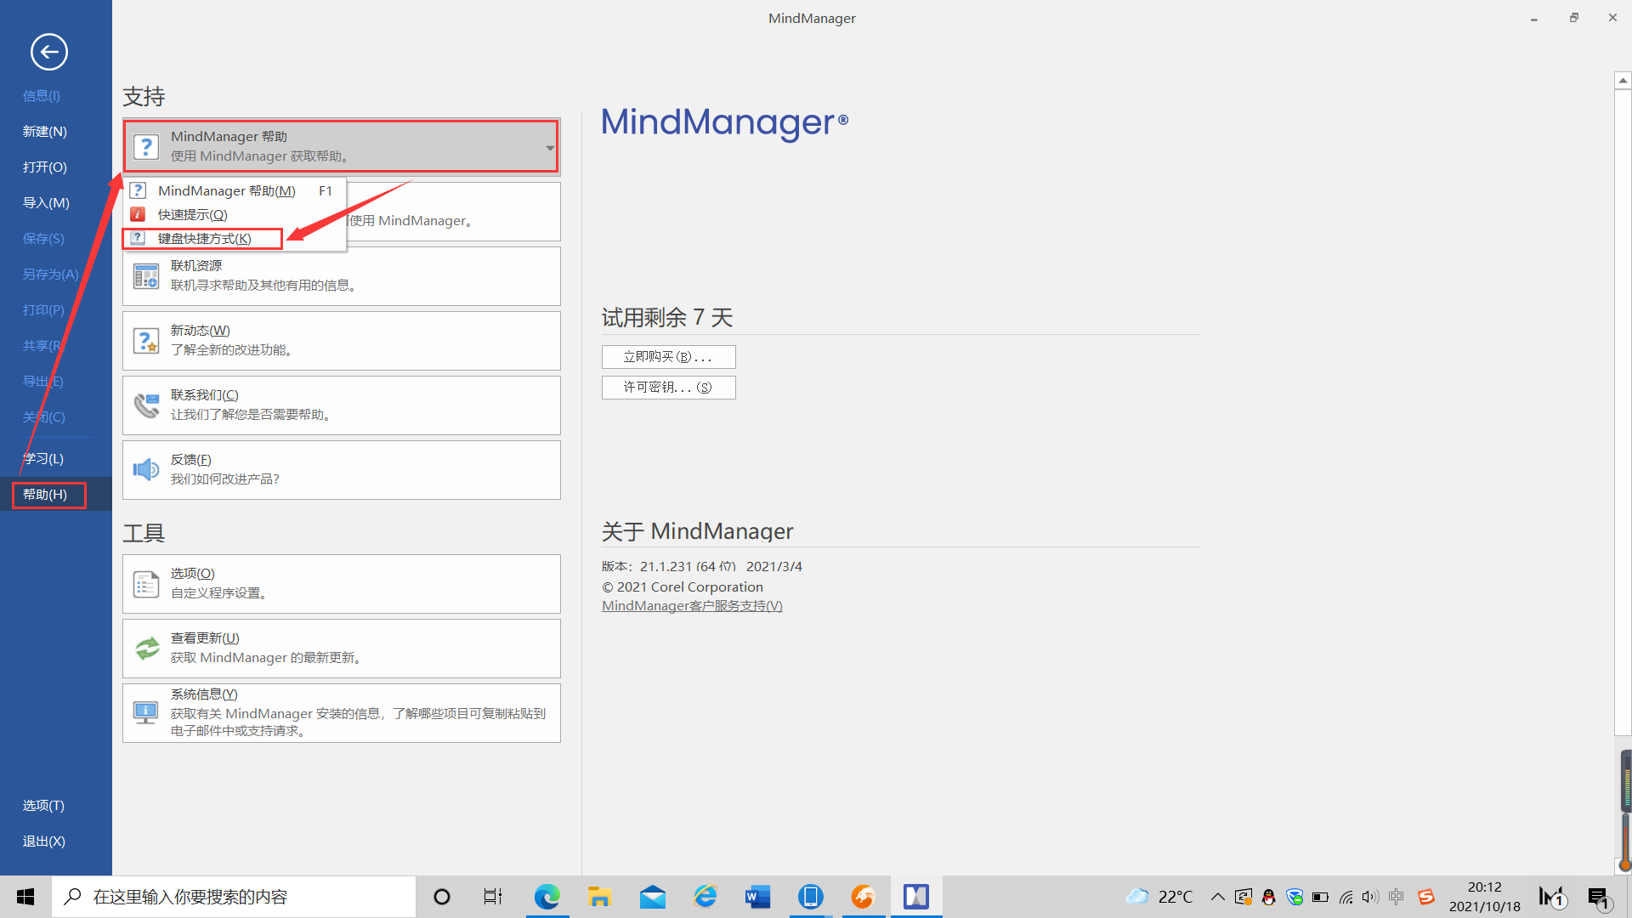Open 反馈(F) feedback card
Screen dimensions: 1632x918
(342, 470)
